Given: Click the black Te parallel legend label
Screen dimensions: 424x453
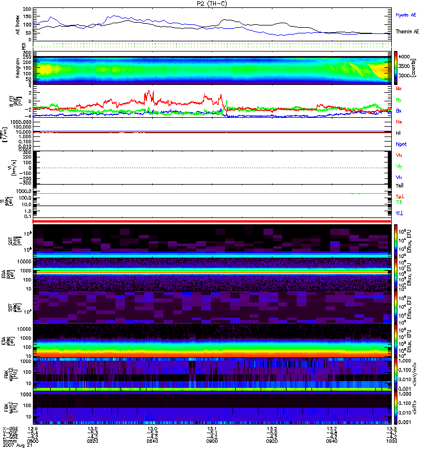Looking at the screenshot, I should point(400,186).
